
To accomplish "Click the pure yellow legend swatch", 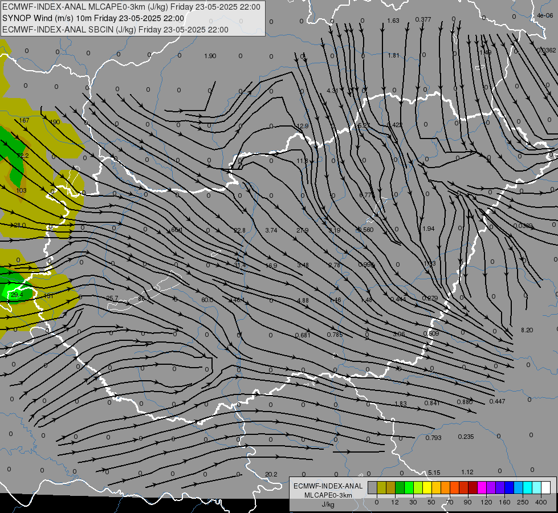I will (x=427, y=488).
